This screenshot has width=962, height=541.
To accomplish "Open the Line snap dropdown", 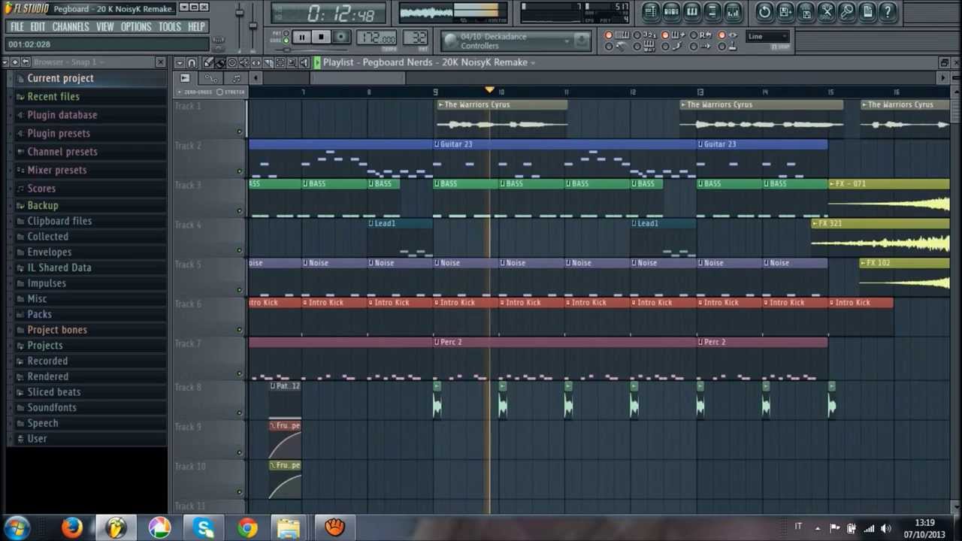I will [767, 36].
